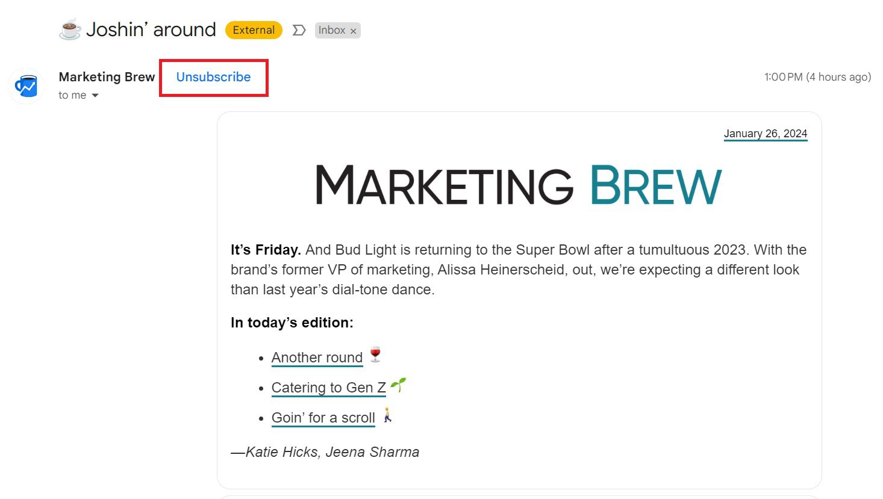Open the "Catering to Gen Z" link

tap(329, 388)
